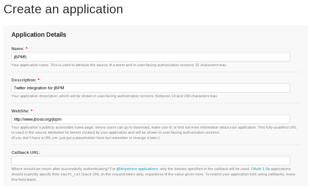Click the red asterisk beside Name

(27, 49)
